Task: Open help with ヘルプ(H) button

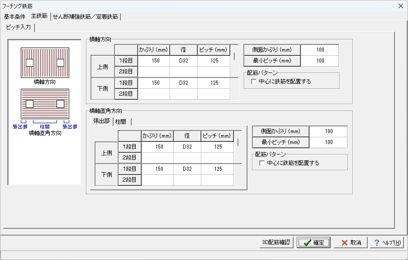Action: coord(387,242)
